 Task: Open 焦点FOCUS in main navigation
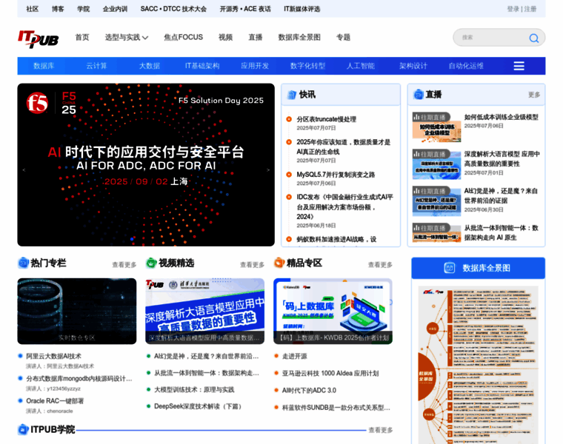point(184,37)
